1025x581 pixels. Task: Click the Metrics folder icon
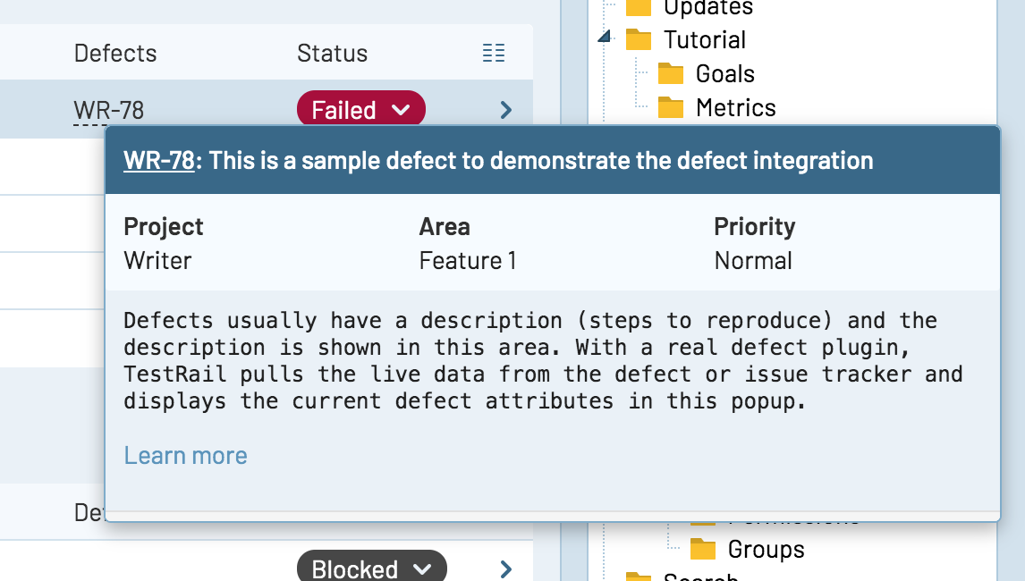(671, 107)
